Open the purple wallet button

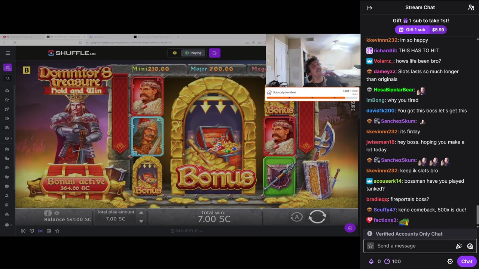click(x=214, y=53)
